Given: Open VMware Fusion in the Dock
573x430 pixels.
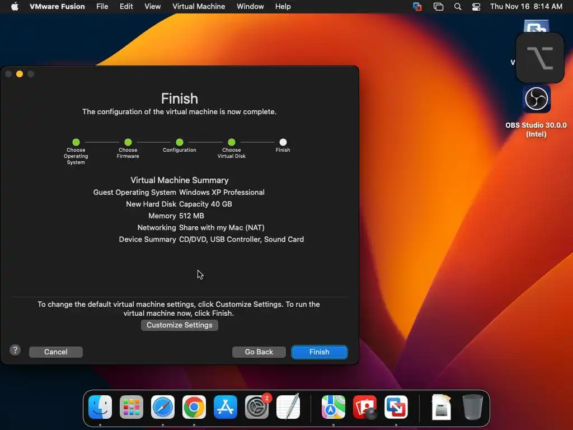Looking at the screenshot, I should [x=396, y=407].
